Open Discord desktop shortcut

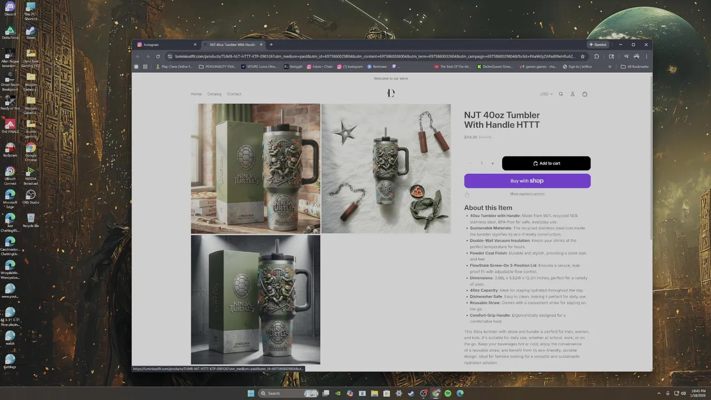pyautogui.click(x=10, y=9)
